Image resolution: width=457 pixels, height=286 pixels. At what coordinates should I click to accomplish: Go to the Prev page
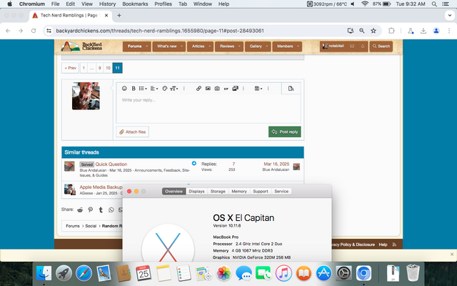pyautogui.click(x=70, y=68)
